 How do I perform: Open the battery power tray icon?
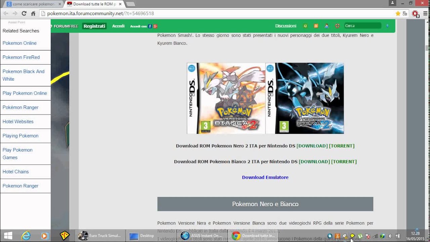398,236
